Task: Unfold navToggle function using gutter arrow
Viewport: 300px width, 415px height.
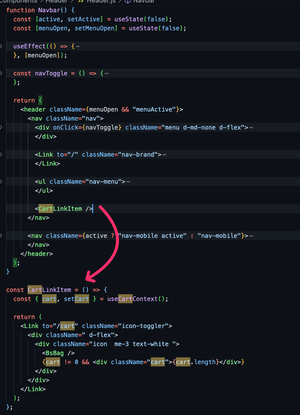Action: point(1,73)
